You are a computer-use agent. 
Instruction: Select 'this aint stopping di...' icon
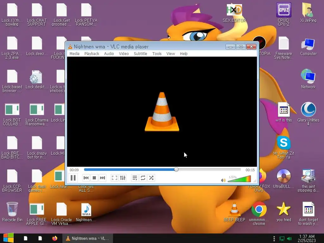(x=308, y=181)
